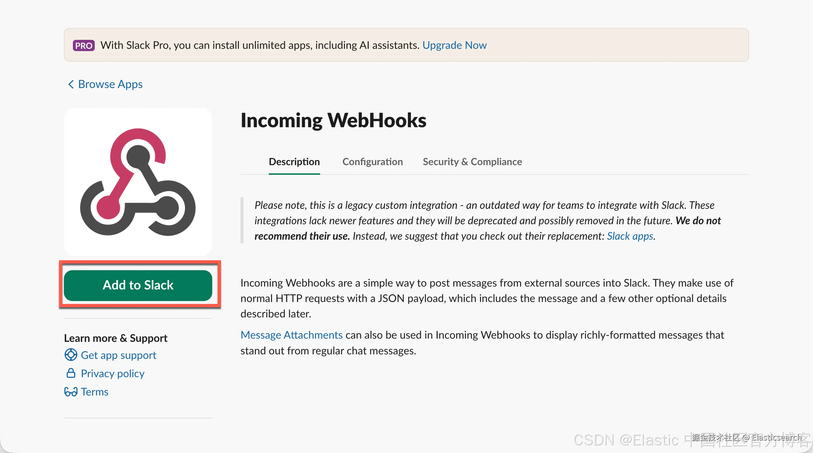Click the Incoming WebHooks page title
The height and width of the screenshot is (453, 813).
[x=333, y=120]
